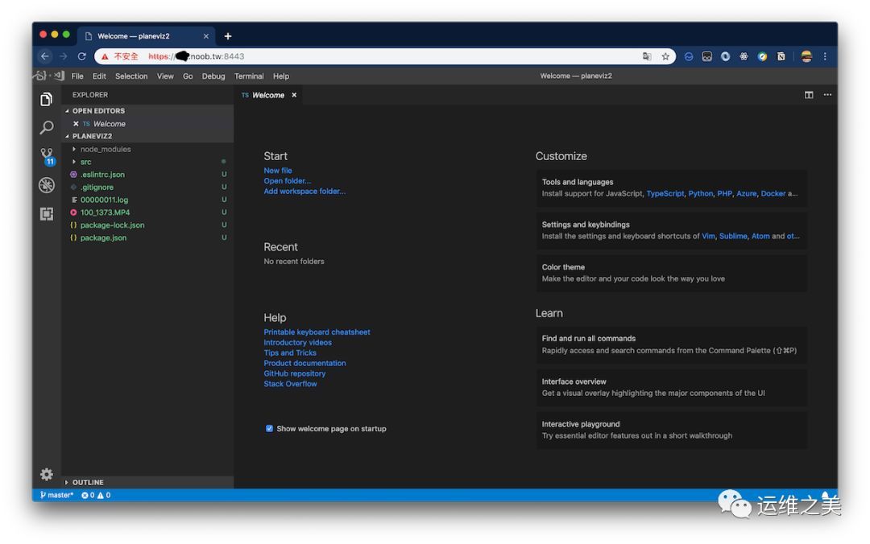This screenshot has height=544, width=870.
Task: Expand the Outline section
Action: 87,483
